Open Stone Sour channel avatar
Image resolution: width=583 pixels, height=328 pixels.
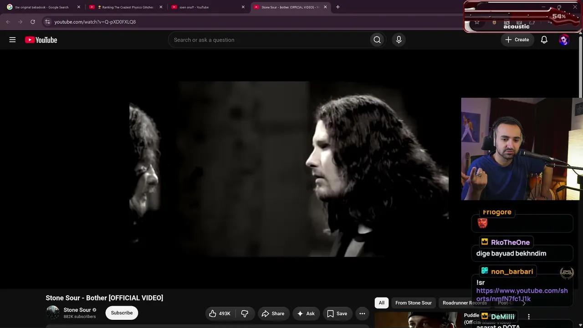tap(53, 313)
